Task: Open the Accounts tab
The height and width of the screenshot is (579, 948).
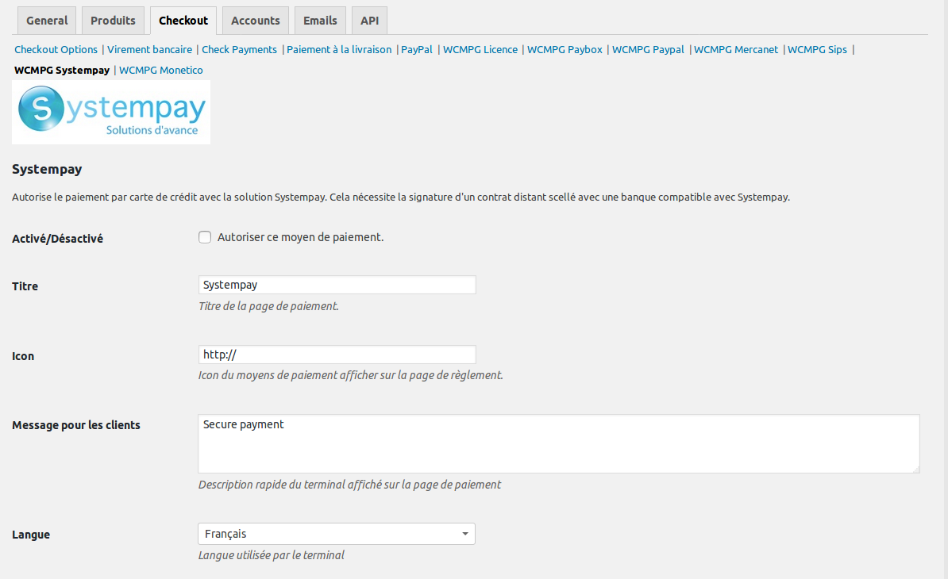Action: (255, 21)
